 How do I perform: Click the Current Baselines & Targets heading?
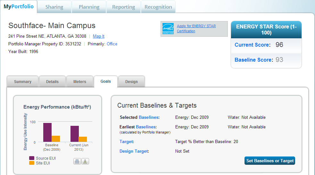[157, 105]
